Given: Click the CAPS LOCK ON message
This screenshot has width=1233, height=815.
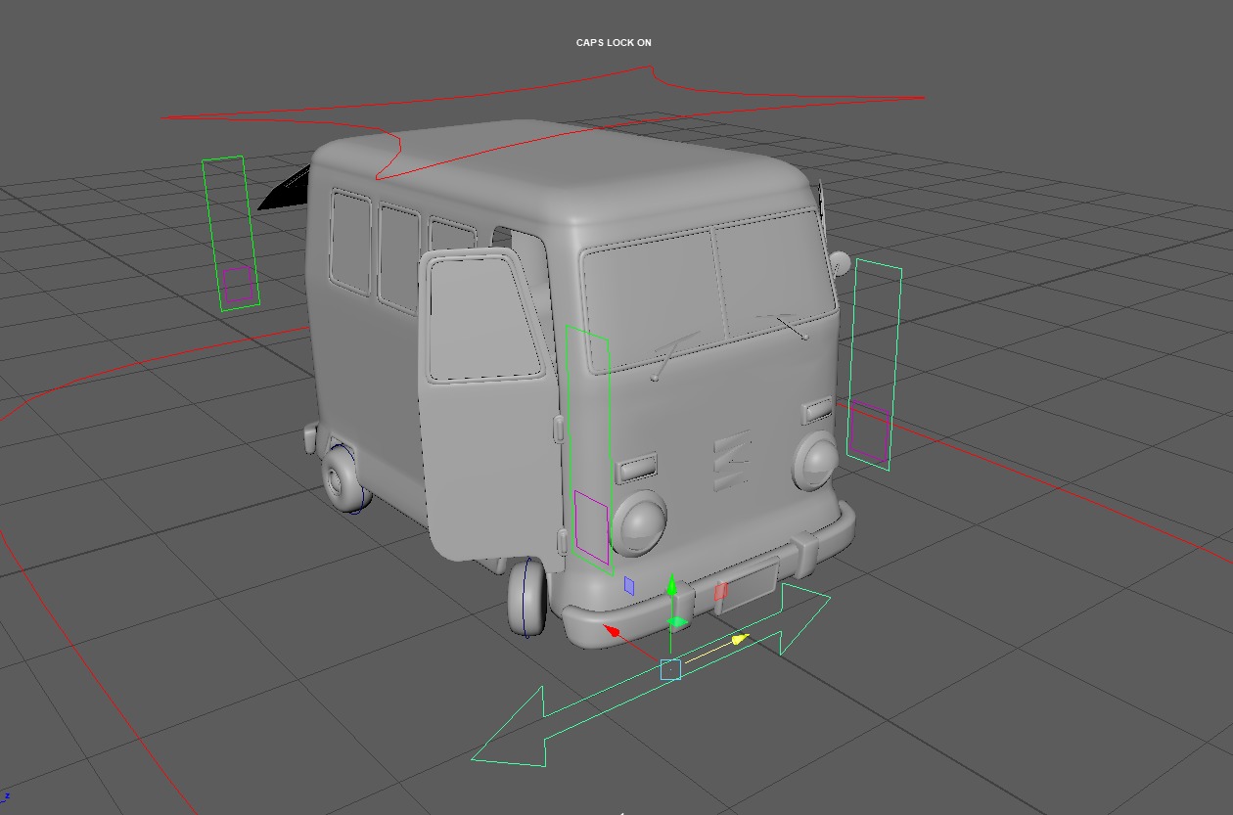Looking at the screenshot, I should coord(614,43).
